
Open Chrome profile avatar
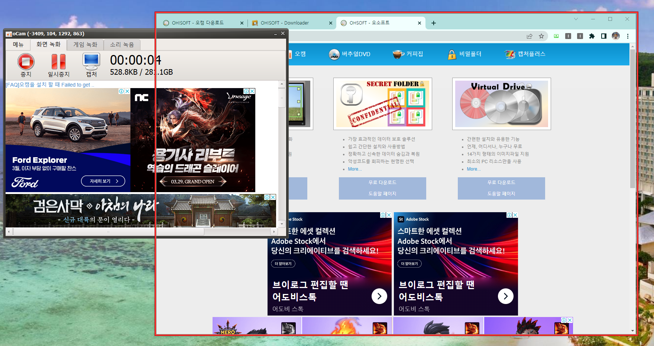pyautogui.click(x=616, y=36)
